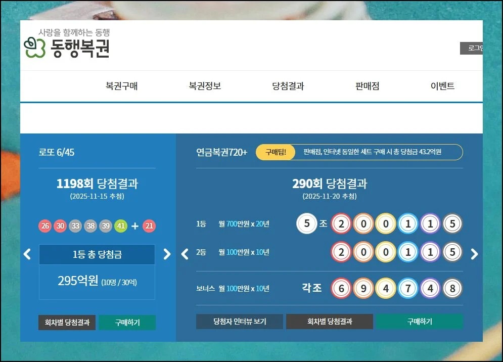Go to next 연금복권720+ draw result
Screen dimensions: 503x362
(x=474, y=254)
